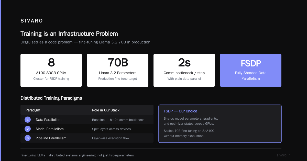Image resolution: width=307 pixels, height=161 pixels.
Task: Click the number 2 badge for Model Parallelism
Action: click(28, 129)
